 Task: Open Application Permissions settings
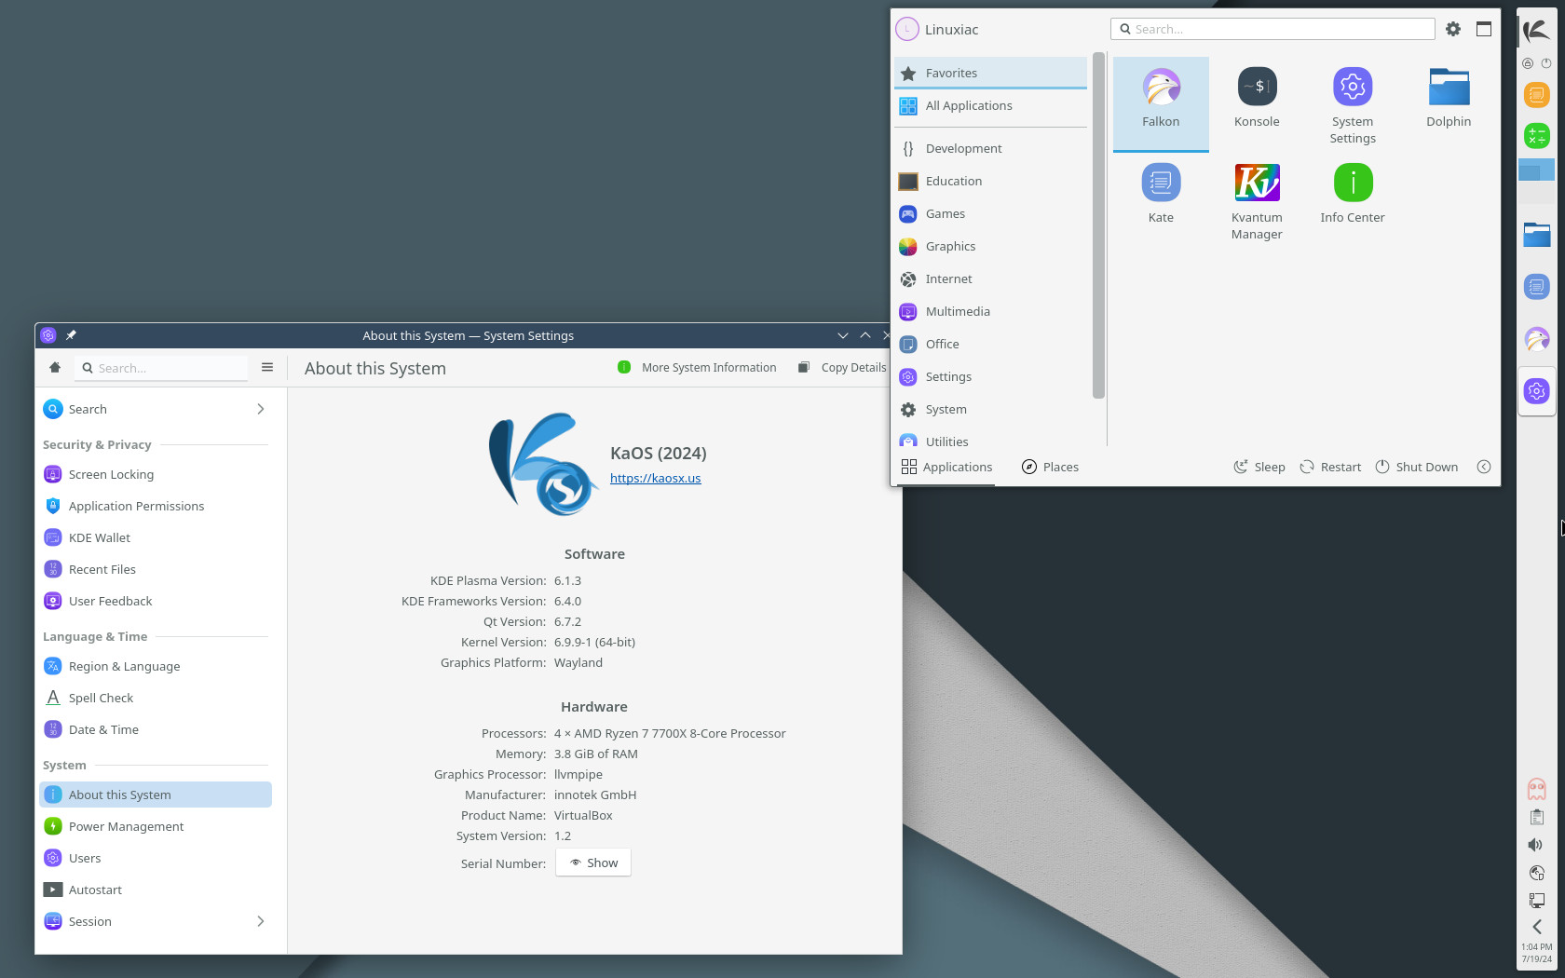point(156,506)
